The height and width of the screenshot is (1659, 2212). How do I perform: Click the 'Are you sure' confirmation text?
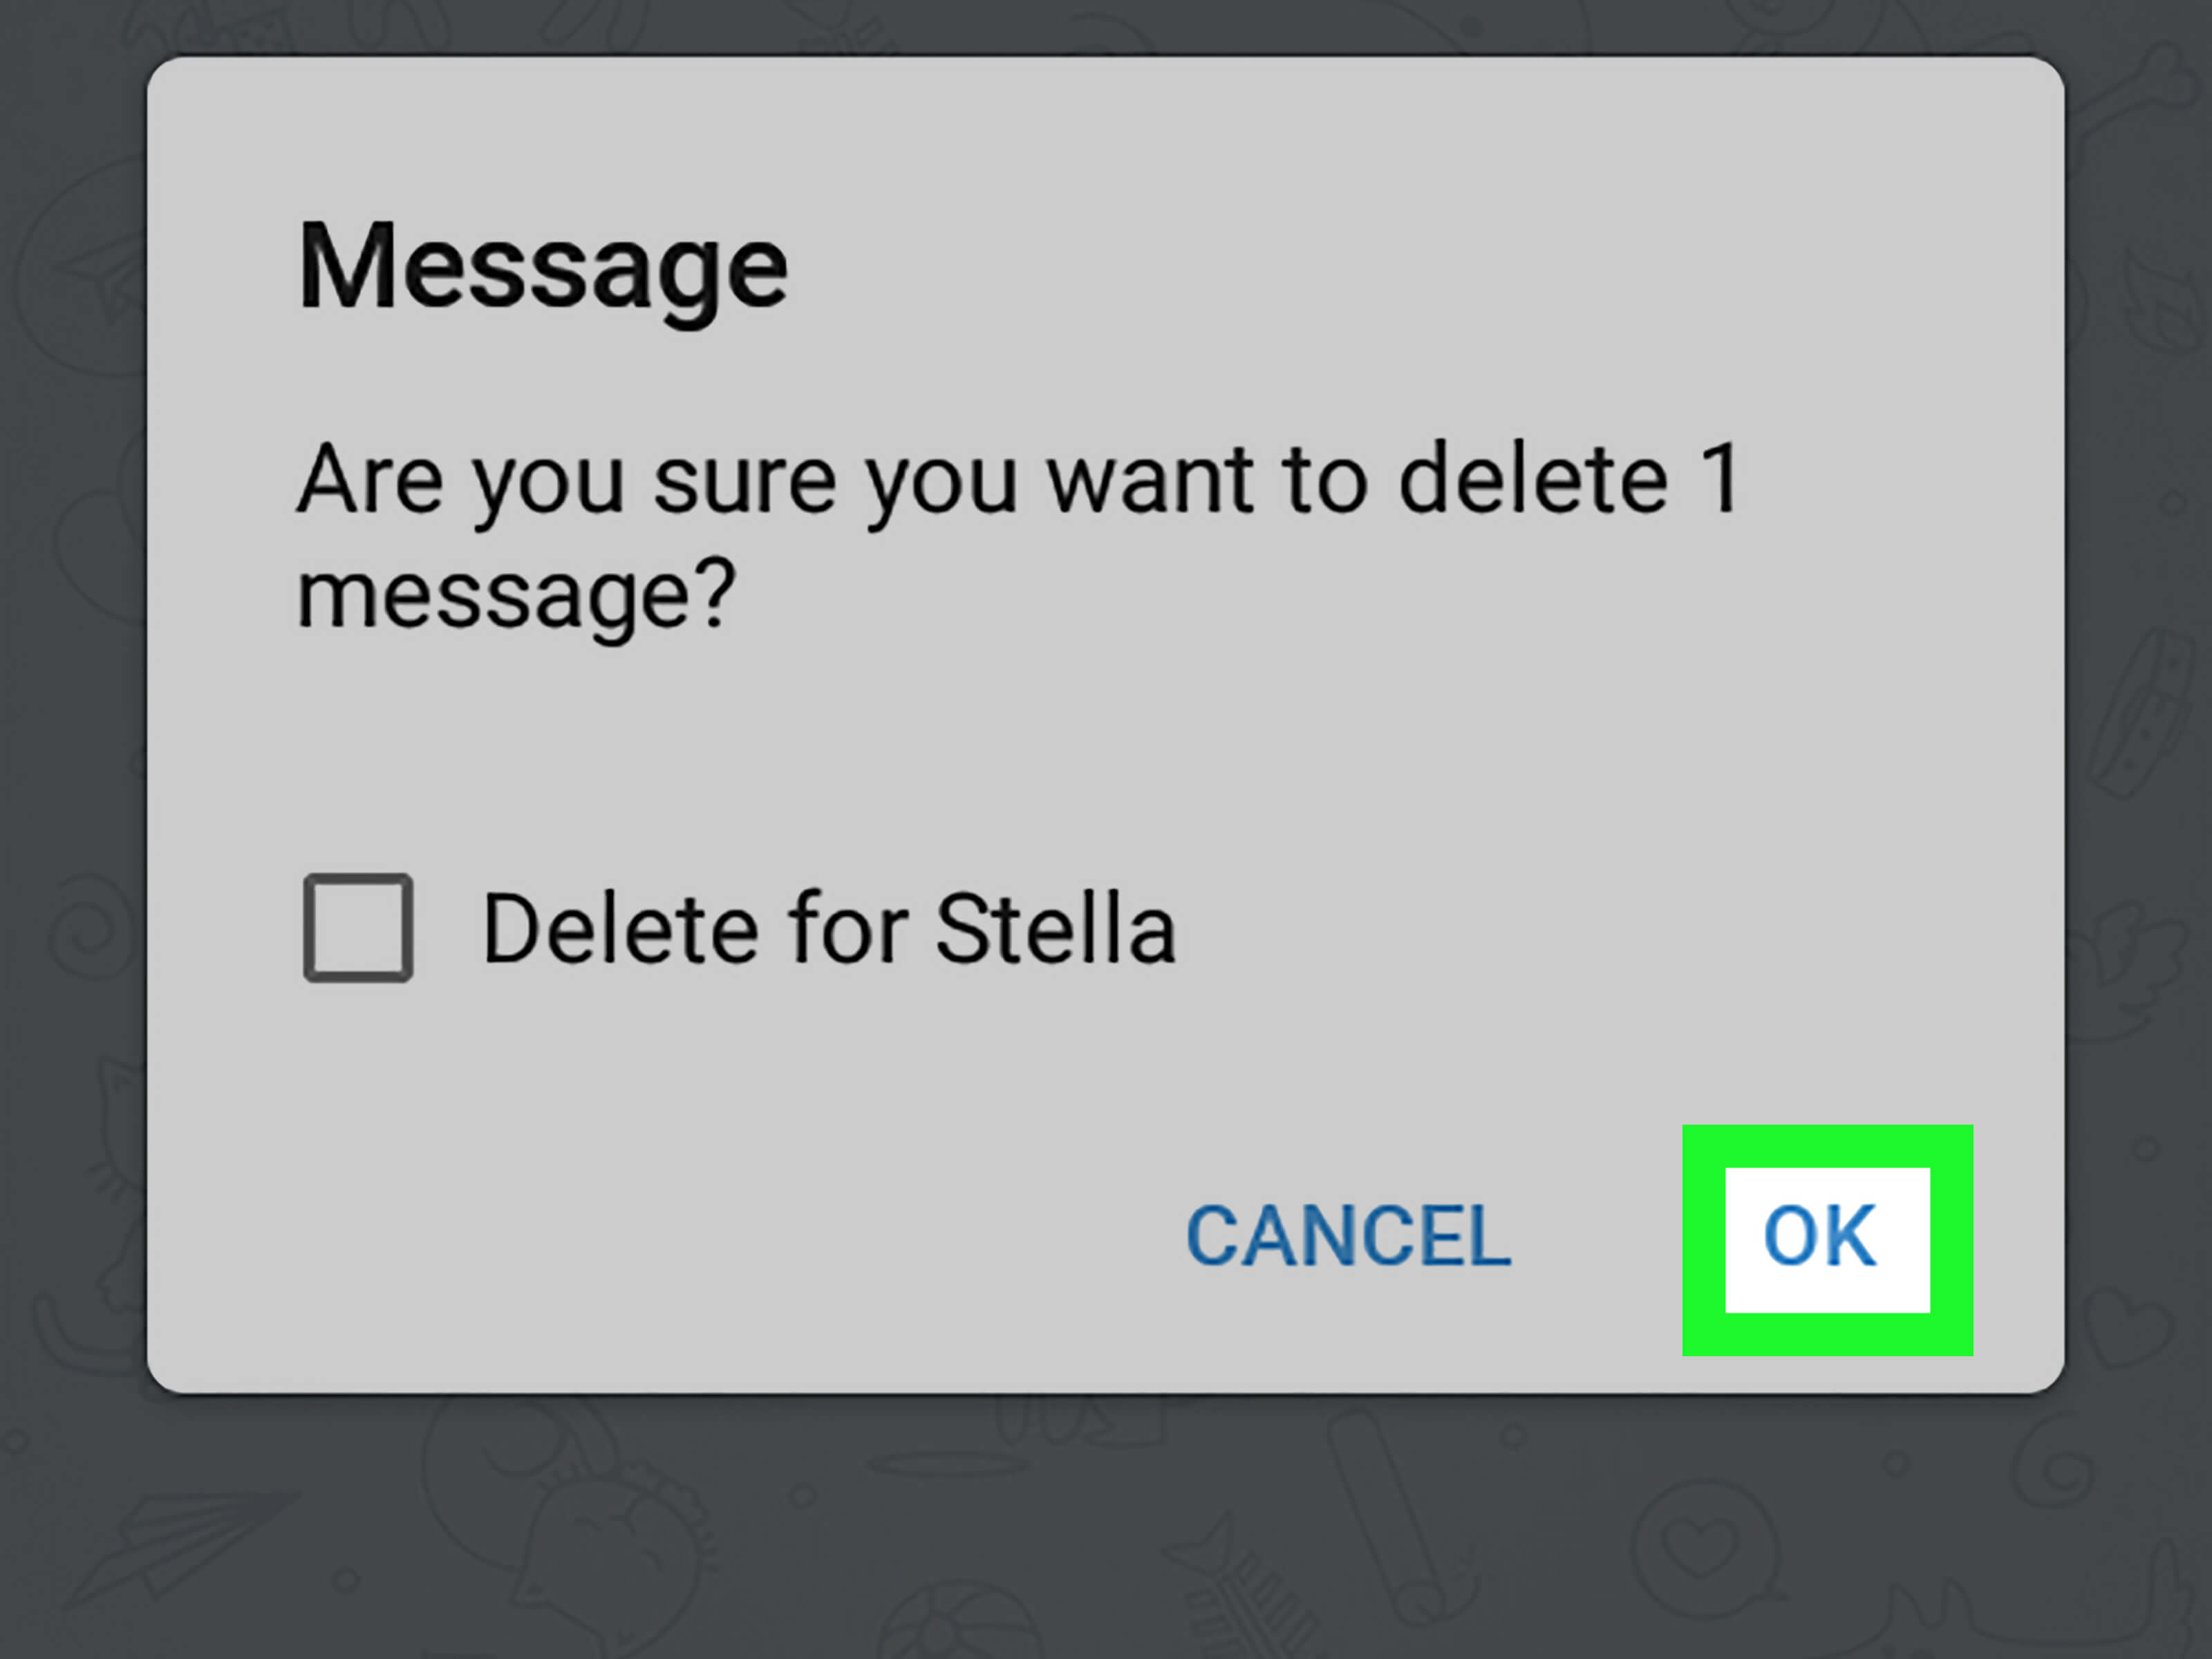pos(1018,536)
